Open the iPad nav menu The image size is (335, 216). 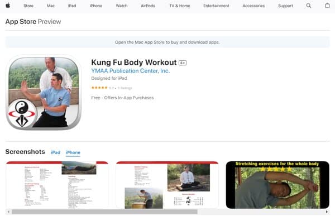72,6
